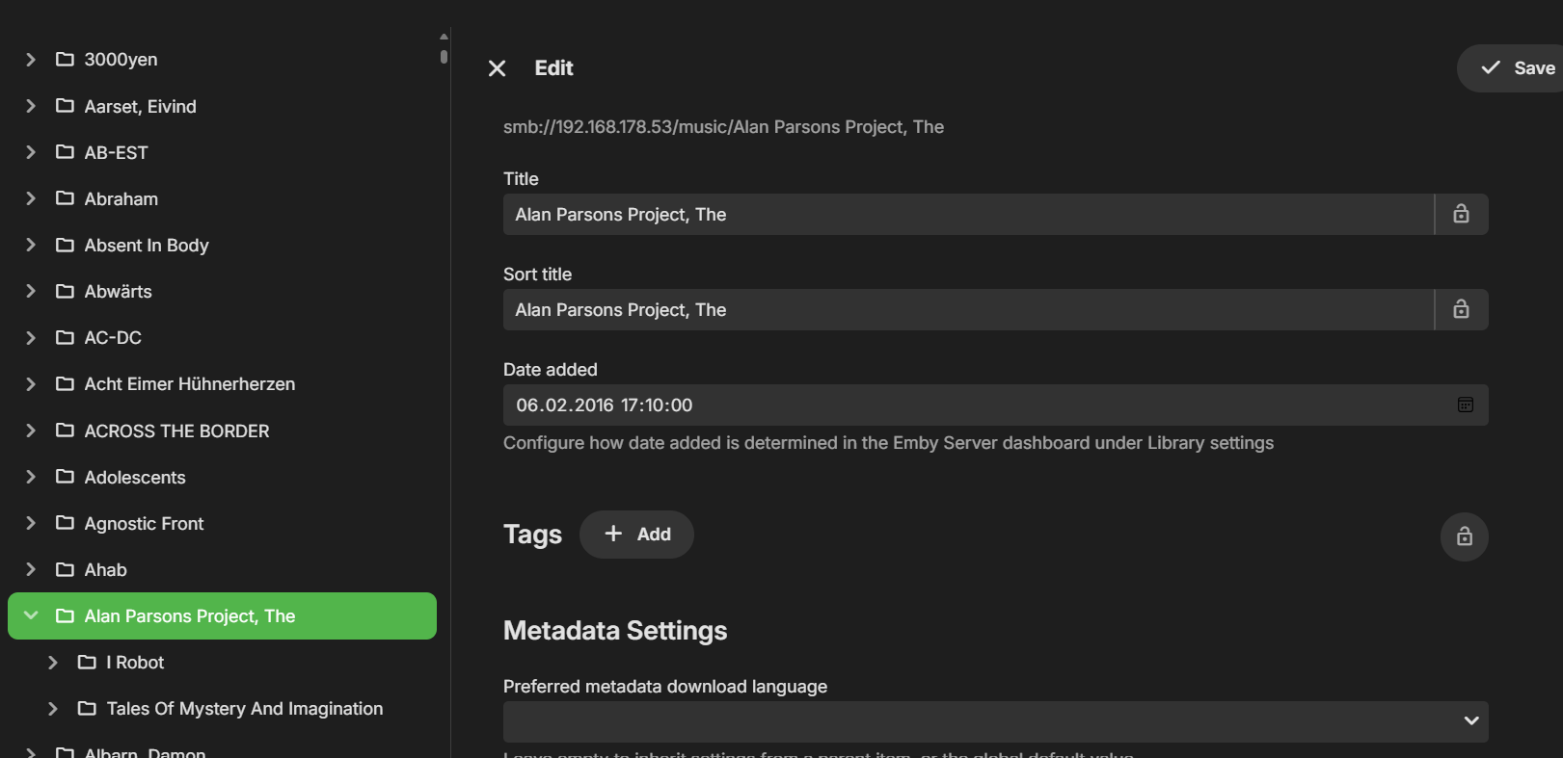This screenshot has height=758, width=1563.
Task: Expand the I Robot folder
Action: (53, 663)
